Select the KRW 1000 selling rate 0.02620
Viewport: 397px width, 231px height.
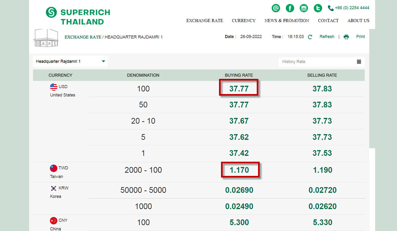point(323,207)
